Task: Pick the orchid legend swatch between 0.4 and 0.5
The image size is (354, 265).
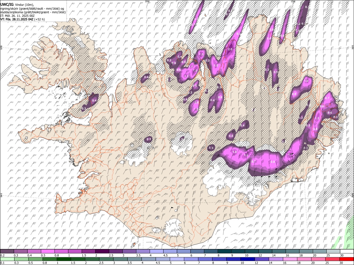Action: (x=34, y=251)
